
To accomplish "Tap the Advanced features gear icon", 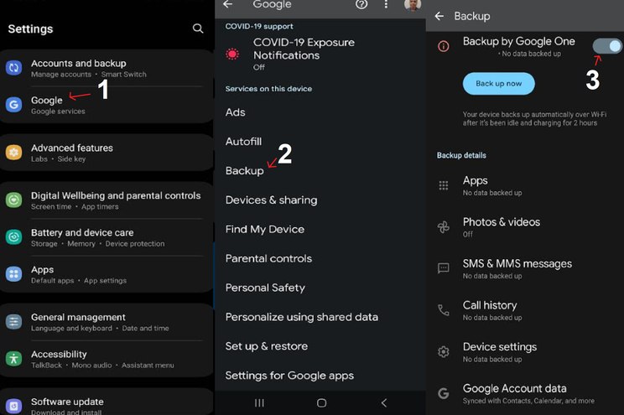I will pos(14,153).
